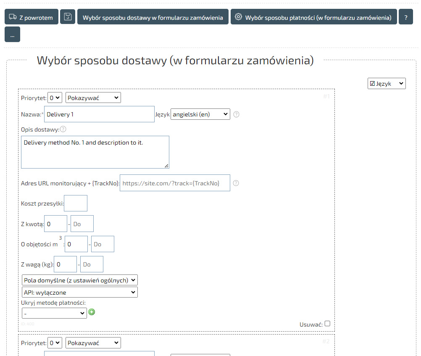Switch to Wybór sposobu dostawy w formularzu tab
The width and height of the screenshot is (421, 356).
pos(153,17)
